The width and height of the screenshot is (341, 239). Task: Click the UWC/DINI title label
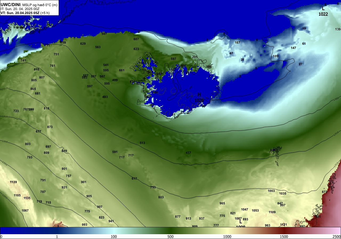(x=10, y=4)
